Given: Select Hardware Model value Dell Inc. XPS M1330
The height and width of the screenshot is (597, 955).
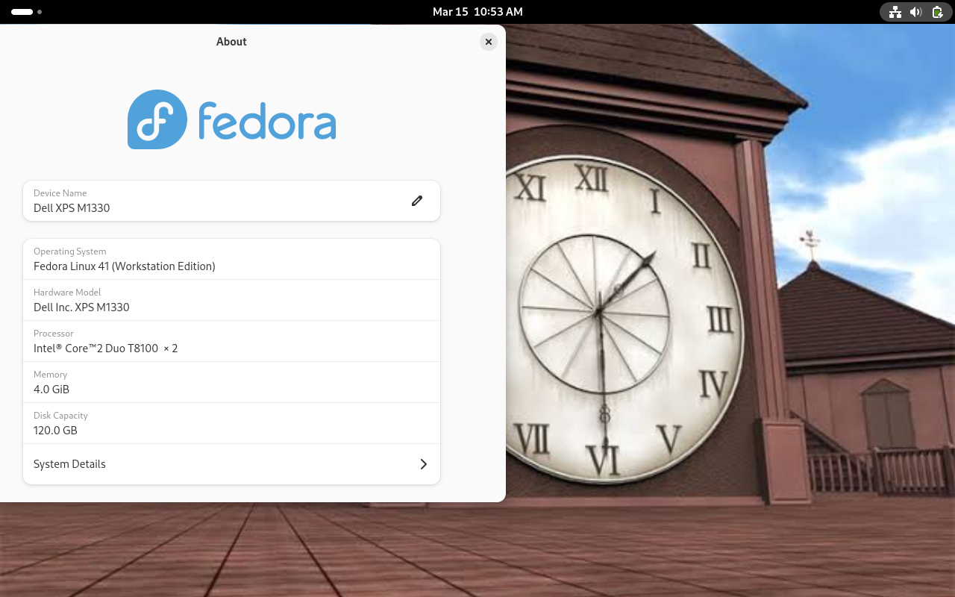Looking at the screenshot, I should coord(81,307).
